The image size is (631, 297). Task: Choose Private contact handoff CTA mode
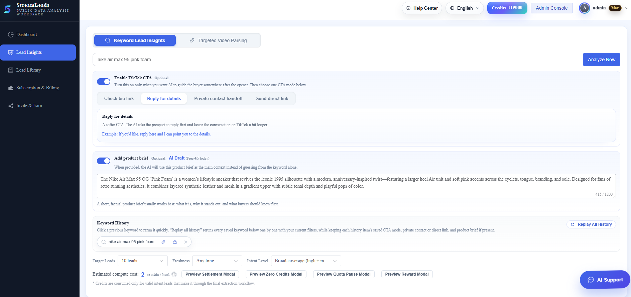(x=219, y=98)
